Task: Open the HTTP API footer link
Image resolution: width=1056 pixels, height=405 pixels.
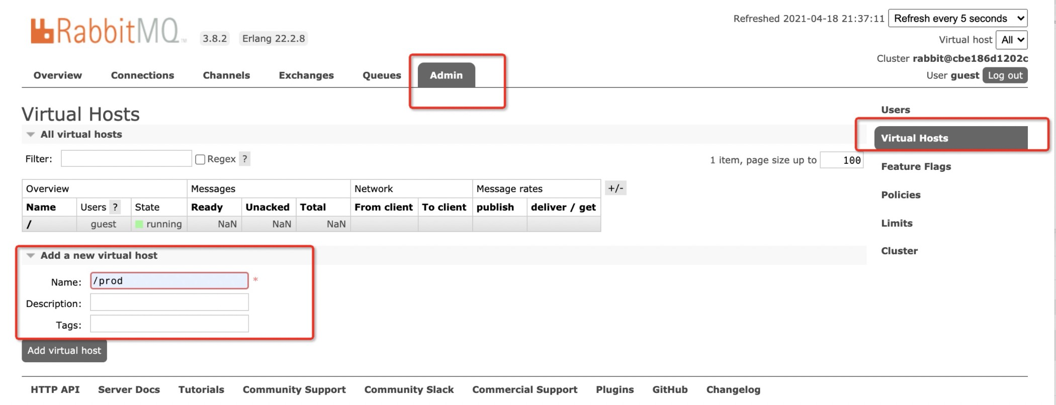Action: (x=55, y=389)
